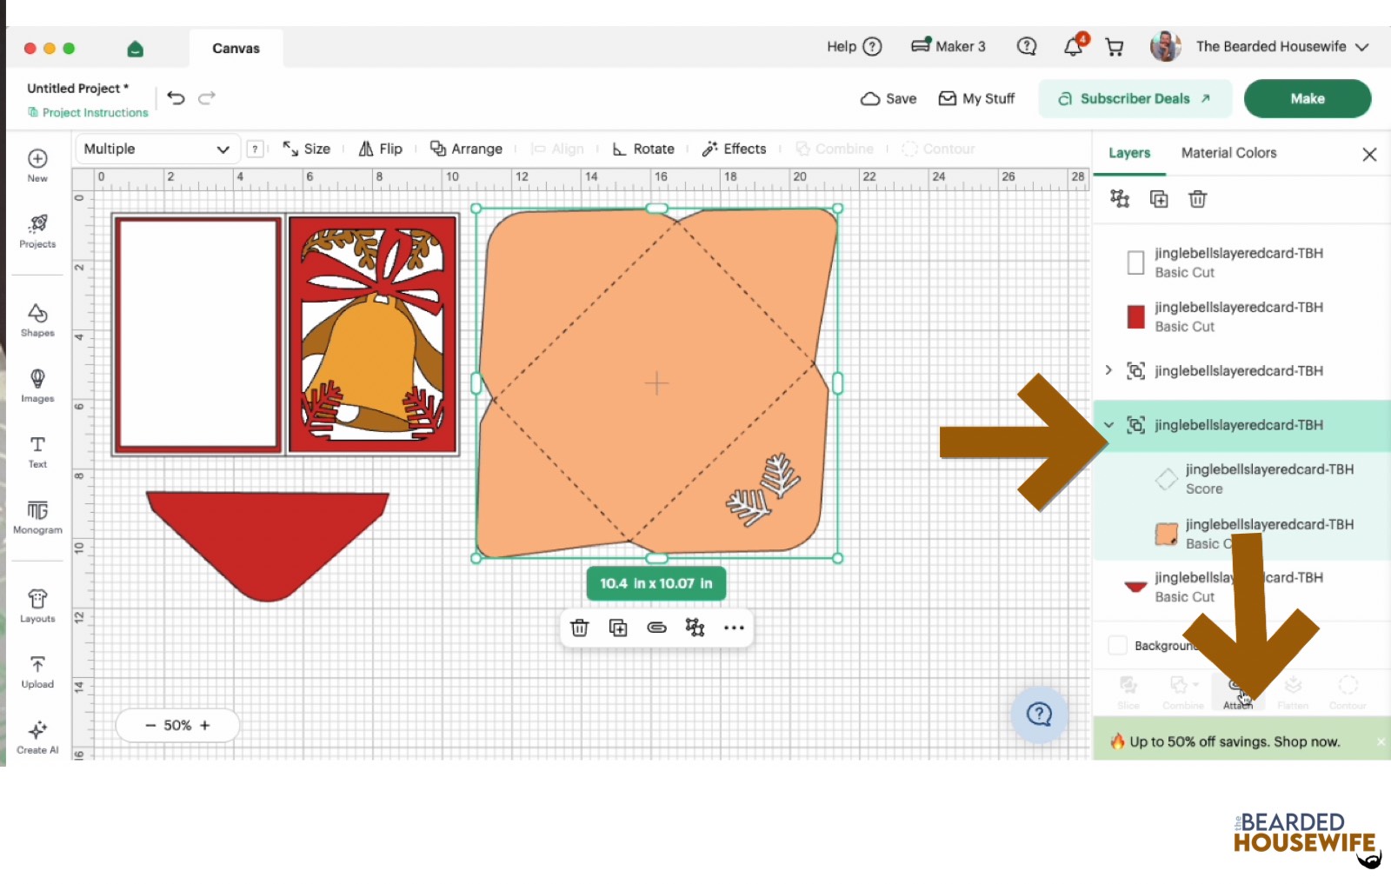Click the duplicate icon in Layers panel
1391x884 pixels.
click(x=1159, y=199)
